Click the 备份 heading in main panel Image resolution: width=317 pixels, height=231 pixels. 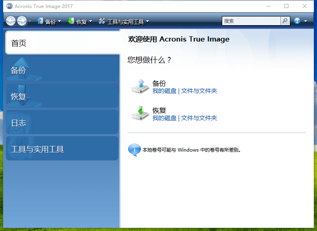click(x=159, y=83)
